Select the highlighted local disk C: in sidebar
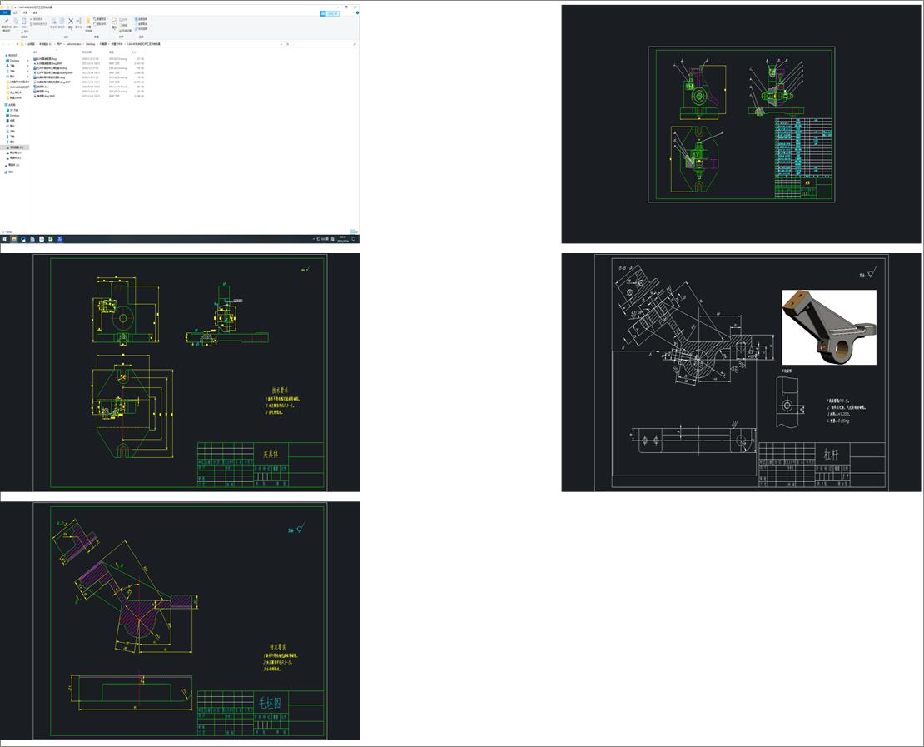This screenshot has height=747, width=924. 15,147
